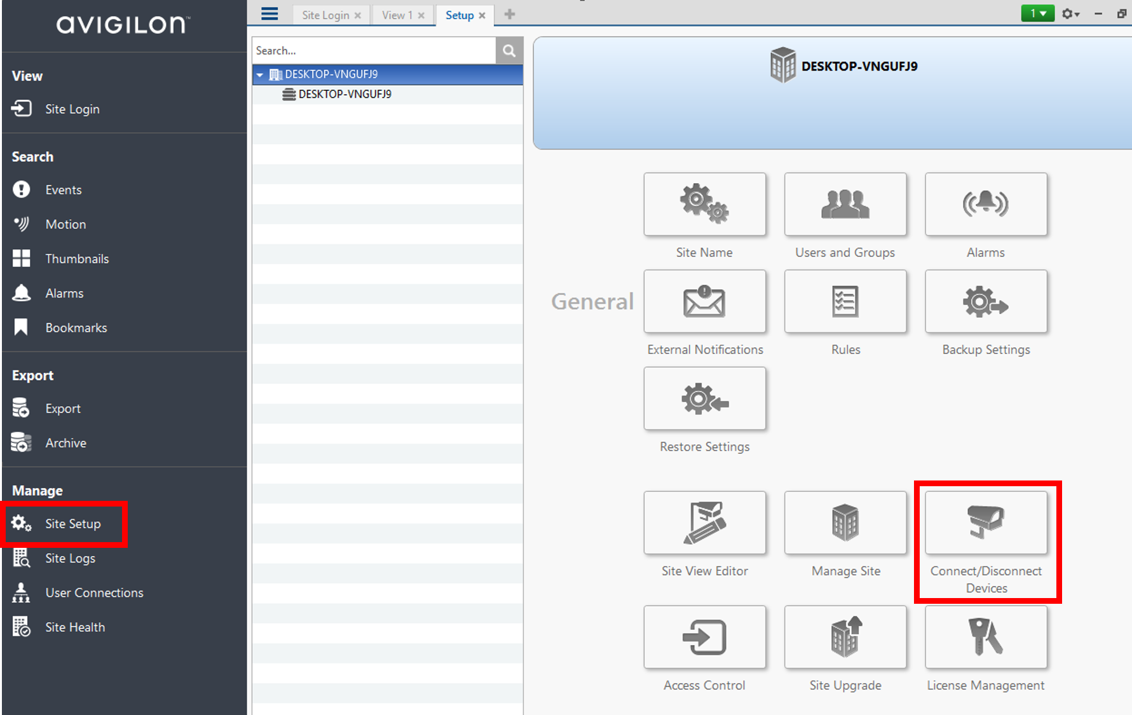Click the Site Setup gears icon
1132x715 pixels.
click(x=21, y=523)
